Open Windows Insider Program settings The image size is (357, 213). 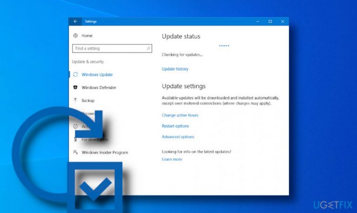(x=105, y=153)
